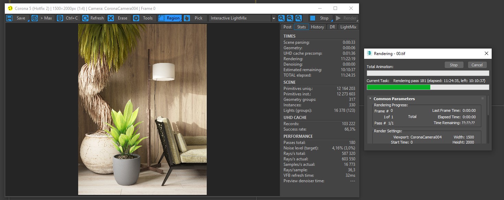Image resolution: width=504 pixels, height=200 pixels.
Task: Click the zoom in magnifier icon
Action: (281, 18)
